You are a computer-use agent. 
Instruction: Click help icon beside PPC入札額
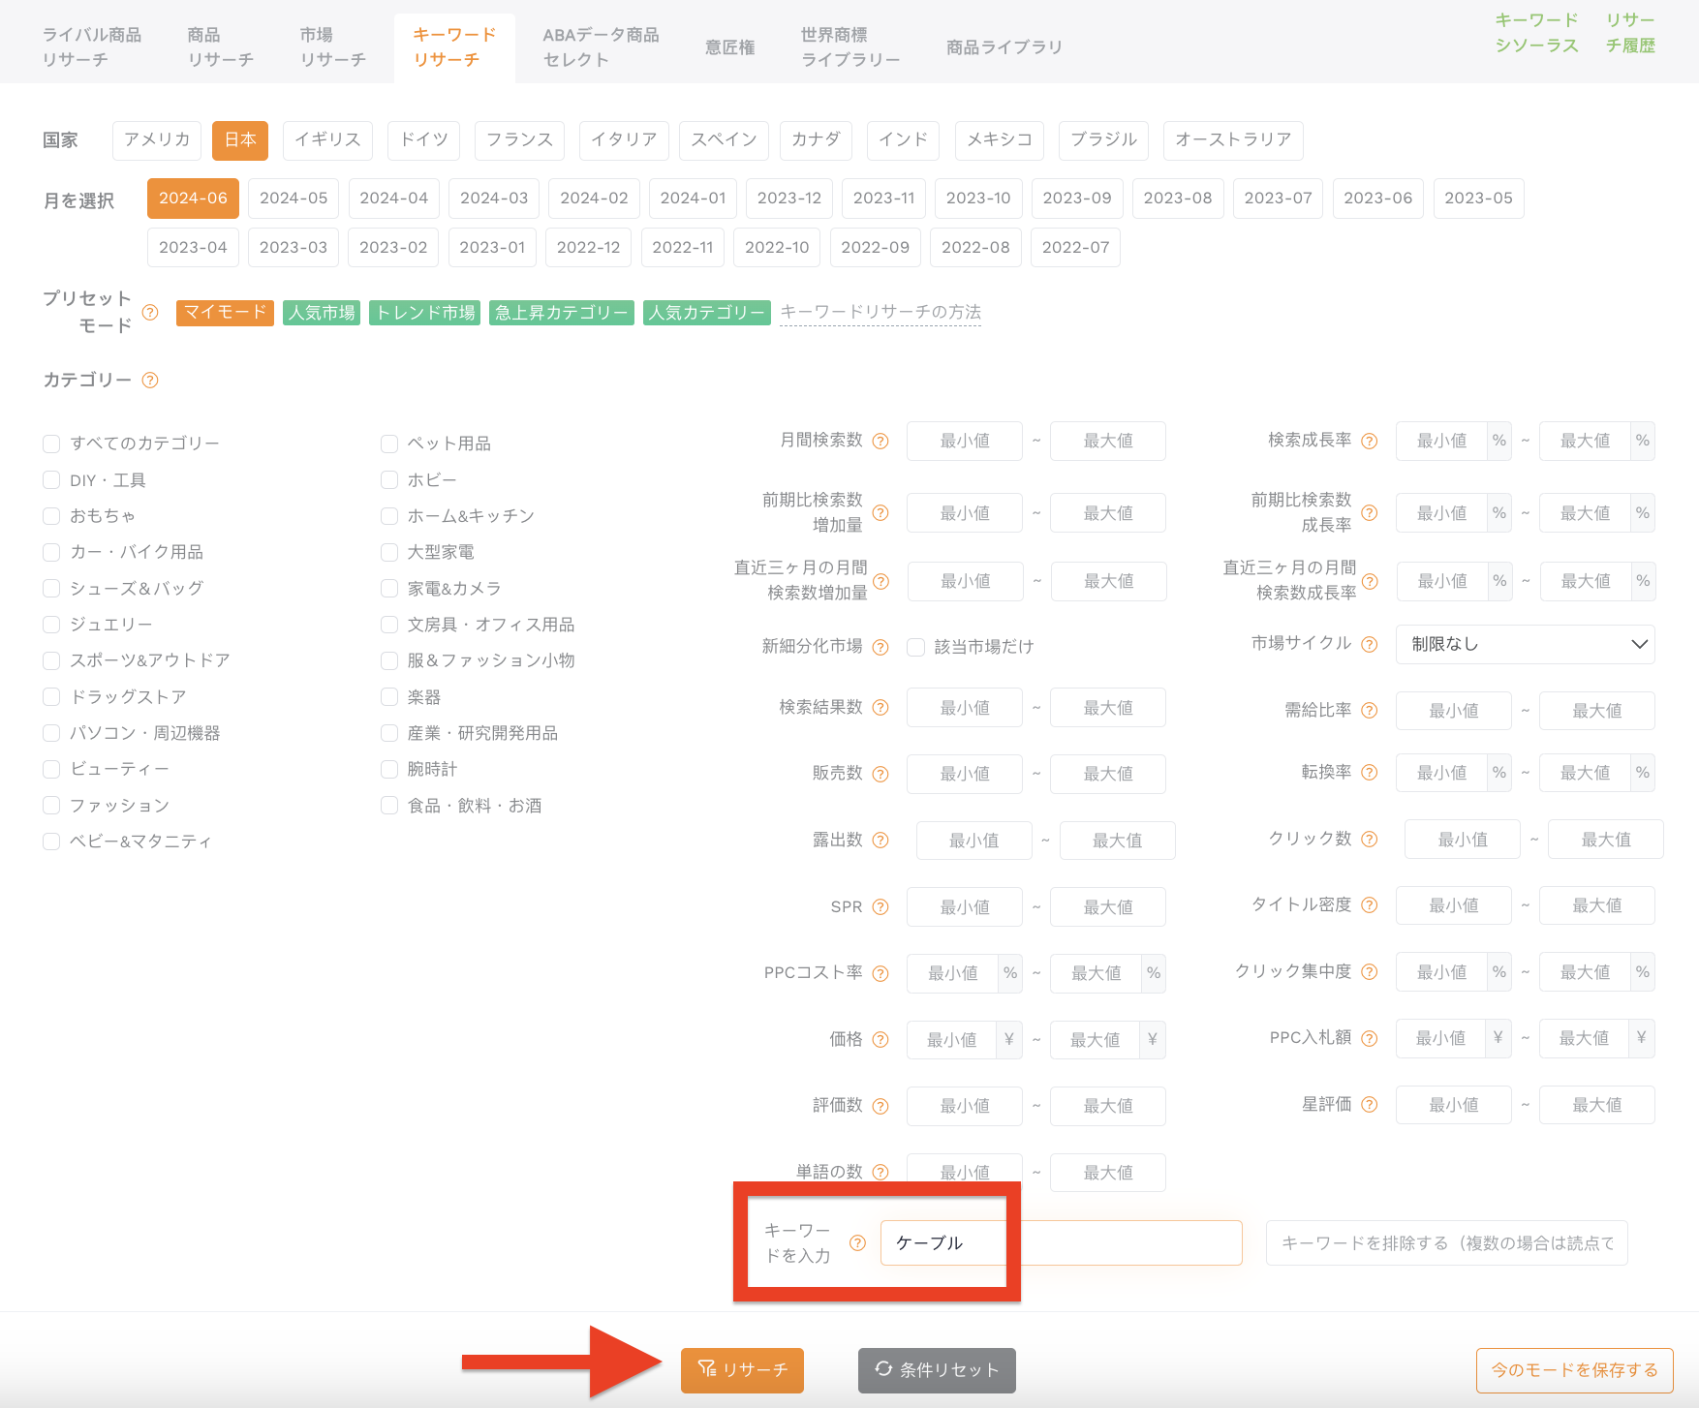[1370, 1038]
